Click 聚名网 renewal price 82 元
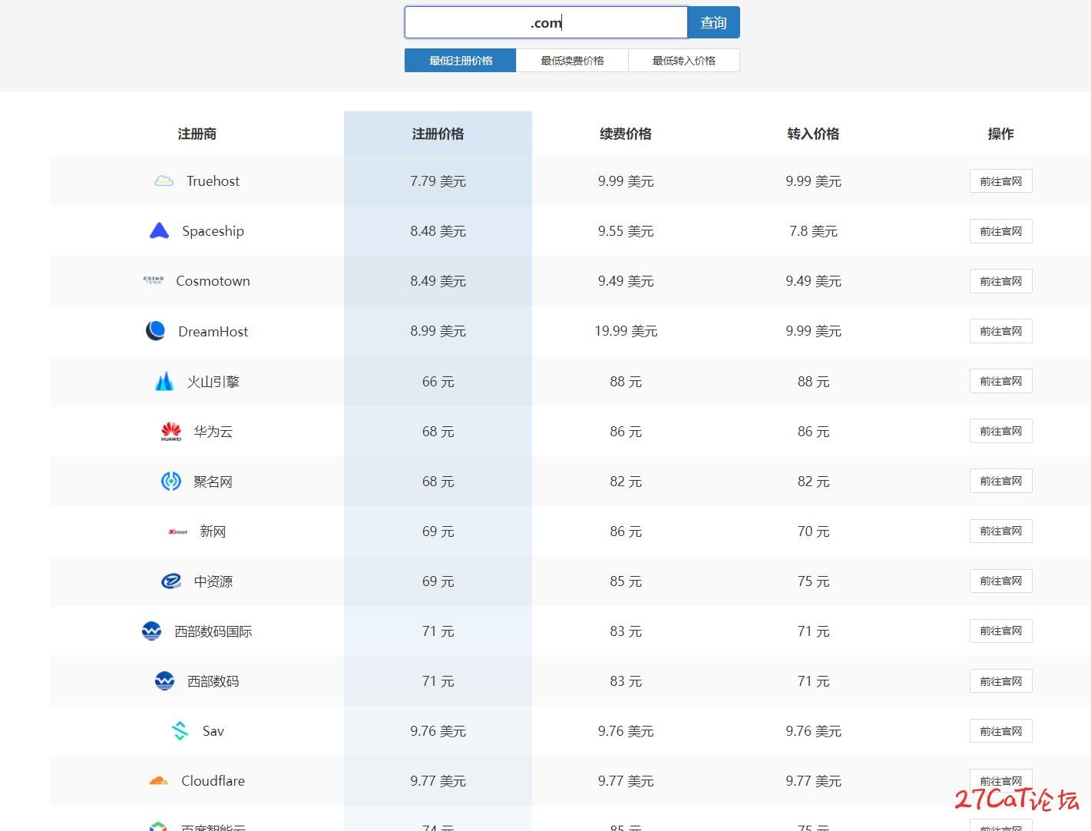The width and height of the screenshot is (1091, 831). point(626,482)
